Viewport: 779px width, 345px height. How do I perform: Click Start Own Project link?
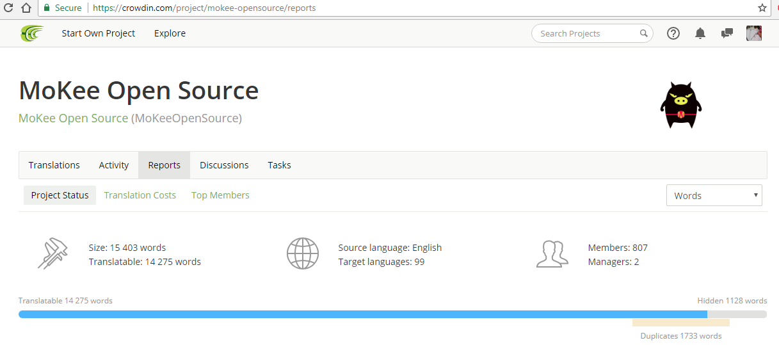99,33
